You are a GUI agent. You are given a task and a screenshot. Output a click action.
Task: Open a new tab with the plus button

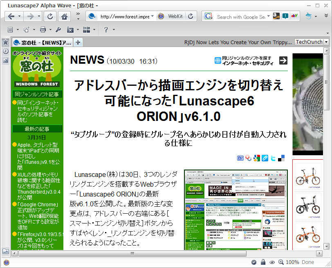[x=78, y=42]
